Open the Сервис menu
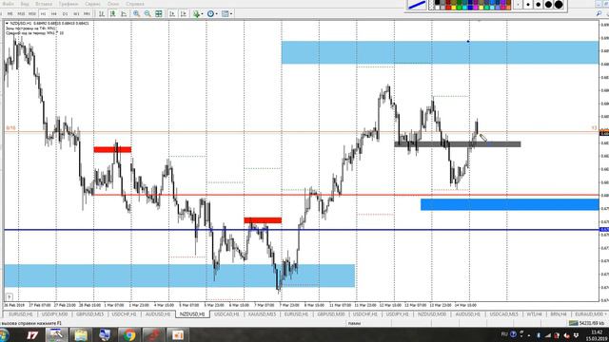Viewport: 609px width, 342px height. (92, 4)
